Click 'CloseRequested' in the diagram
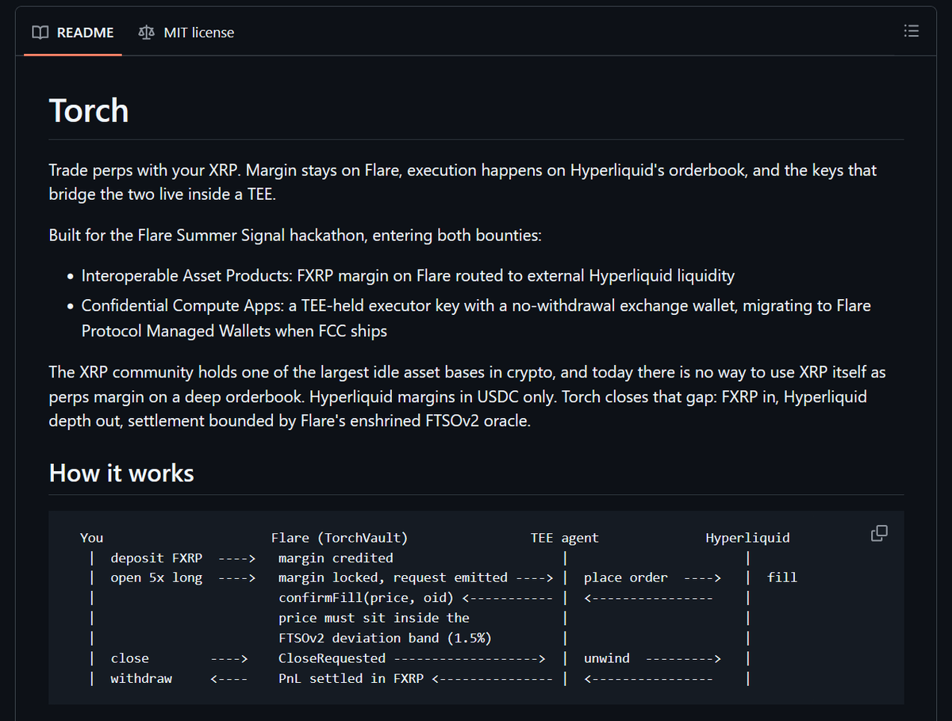The height and width of the screenshot is (721, 952). 332,658
